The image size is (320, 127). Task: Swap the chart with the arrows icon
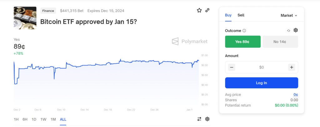tap(199, 119)
